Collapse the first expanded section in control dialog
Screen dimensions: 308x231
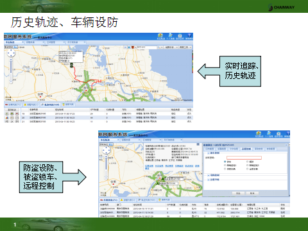pyautogui.click(x=209, y=153)
